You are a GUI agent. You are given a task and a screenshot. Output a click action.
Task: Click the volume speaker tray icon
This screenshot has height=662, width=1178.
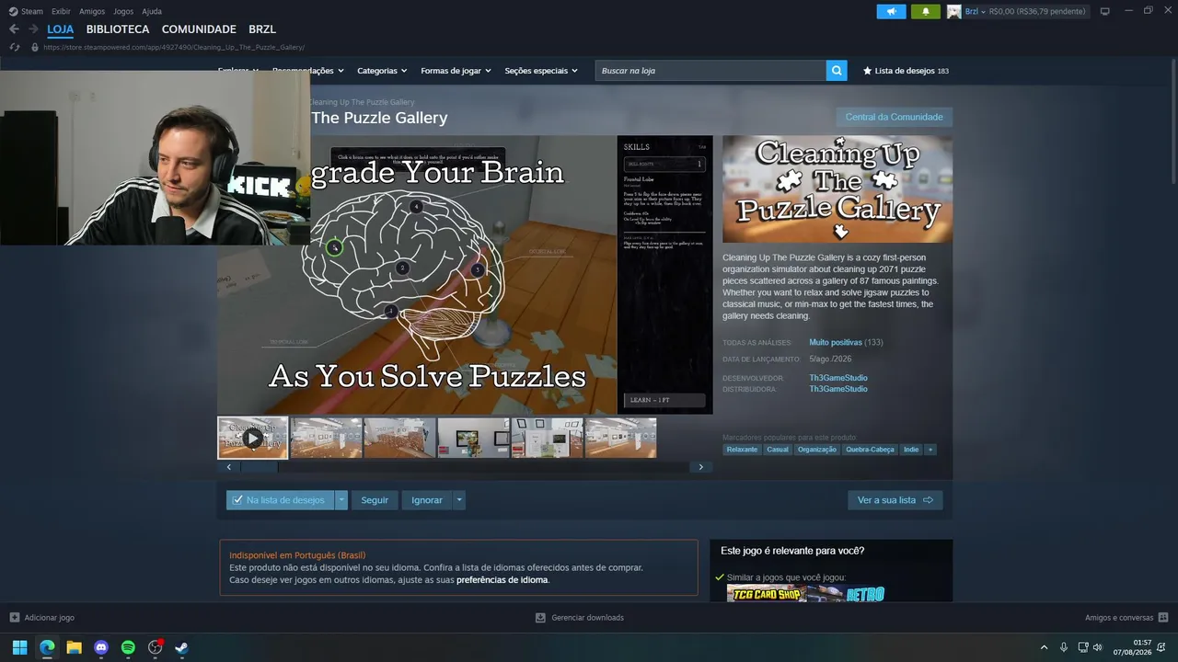tap(1097, 647)
